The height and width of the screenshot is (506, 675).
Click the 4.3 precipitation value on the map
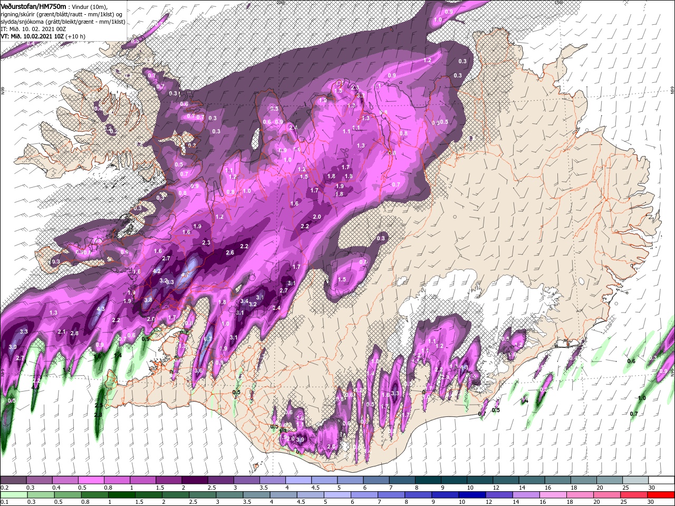tap(101, 309)
